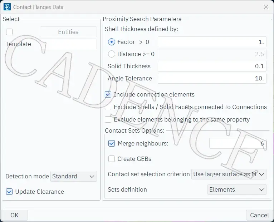Open the Contact set selection criterion dropdown
The width and height of the screenshot is (274, 222).
[229, 174]
